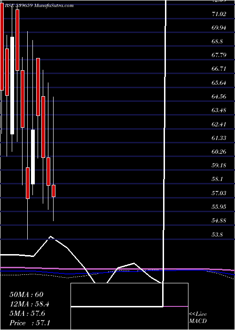Click the 60.26 price axis label
The image size is (235, 330).
tap(219, 152)
